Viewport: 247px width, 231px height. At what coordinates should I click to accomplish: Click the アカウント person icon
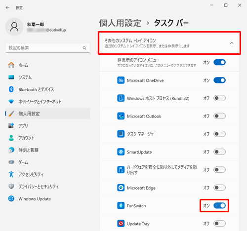point(11,138)
